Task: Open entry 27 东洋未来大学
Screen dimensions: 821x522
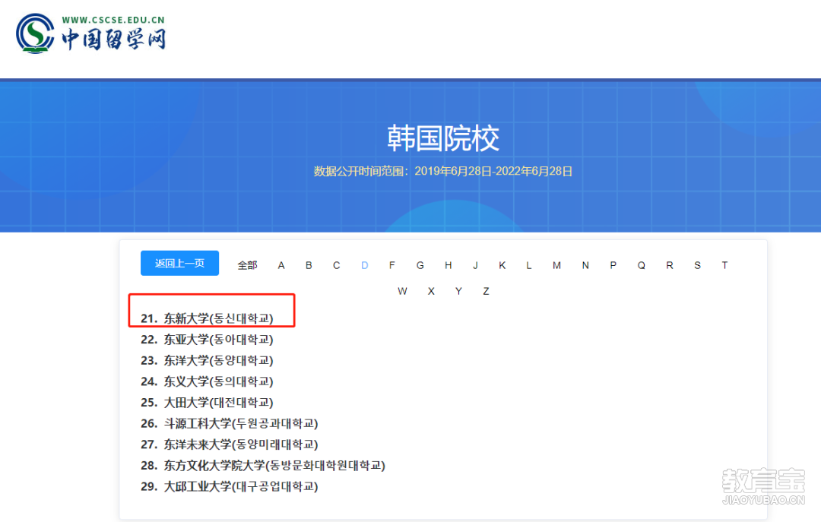Action: (x=230, y=444)
